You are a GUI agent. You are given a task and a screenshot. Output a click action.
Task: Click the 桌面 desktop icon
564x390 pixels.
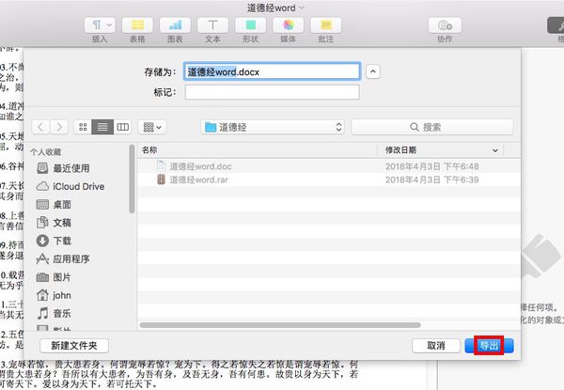pos(42,205)
